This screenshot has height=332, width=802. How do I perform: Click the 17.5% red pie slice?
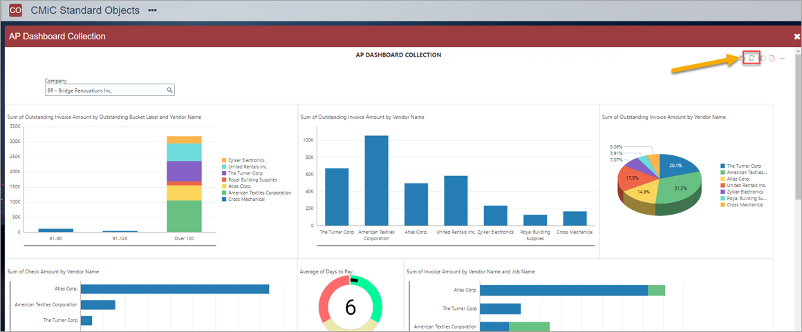pos(633,177)
